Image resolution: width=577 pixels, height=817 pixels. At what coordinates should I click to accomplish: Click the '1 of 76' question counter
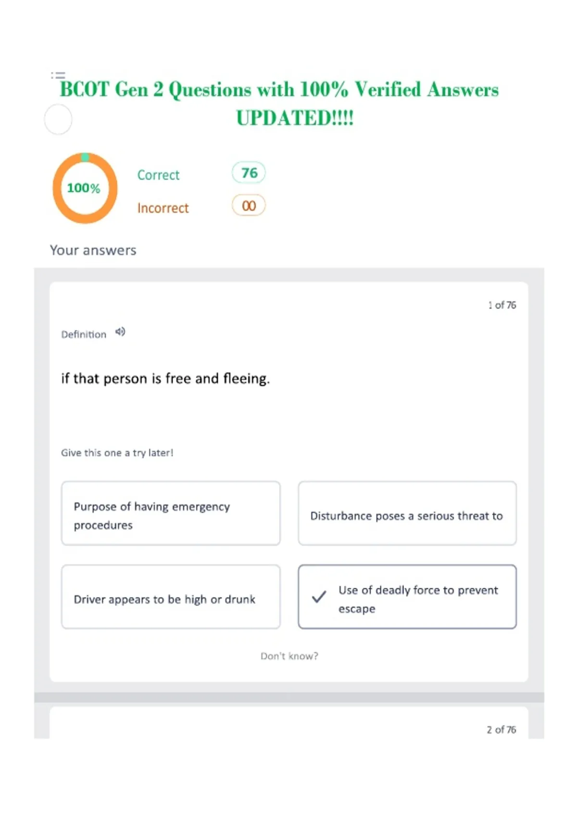(502, 305)
